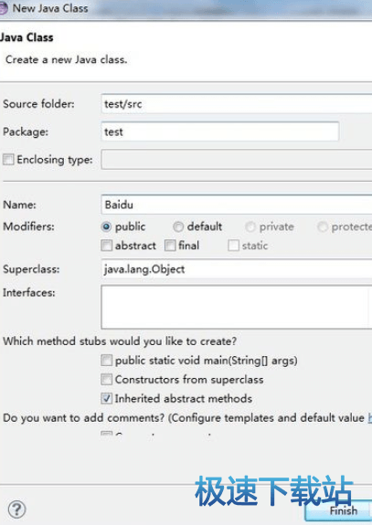The width and height of the screenshot is (372, 525).
Task: Enable the Enclosing type checkbox
Action: pos(8,160)
